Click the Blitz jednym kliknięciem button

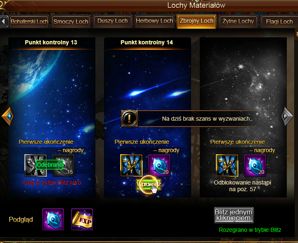(x=234, y=215)
